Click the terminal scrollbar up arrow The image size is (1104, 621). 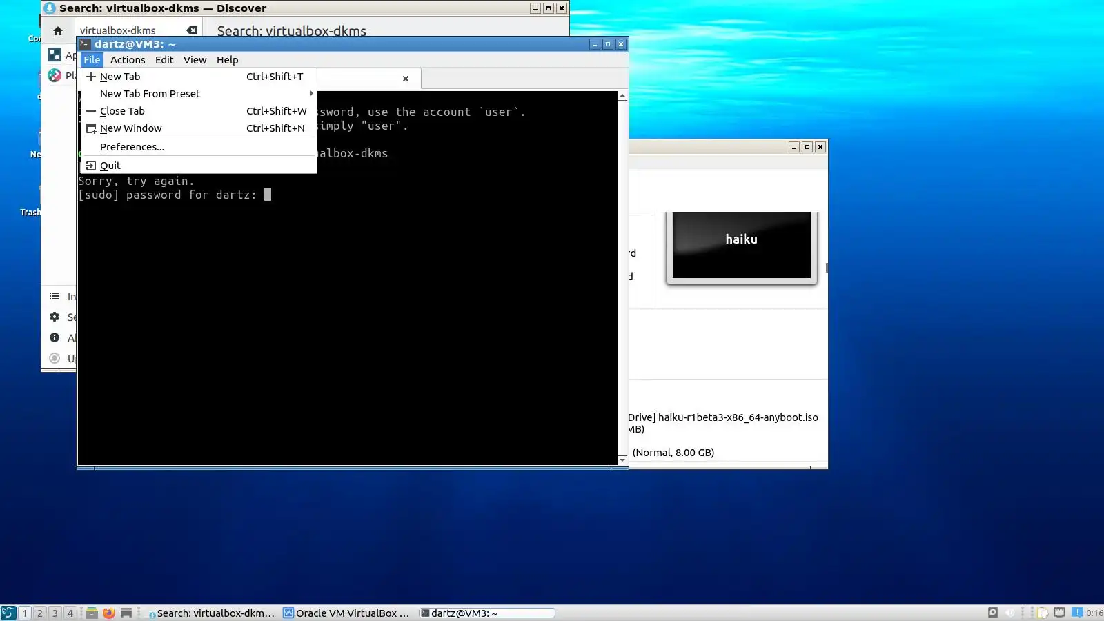click(x=622, y=96)
